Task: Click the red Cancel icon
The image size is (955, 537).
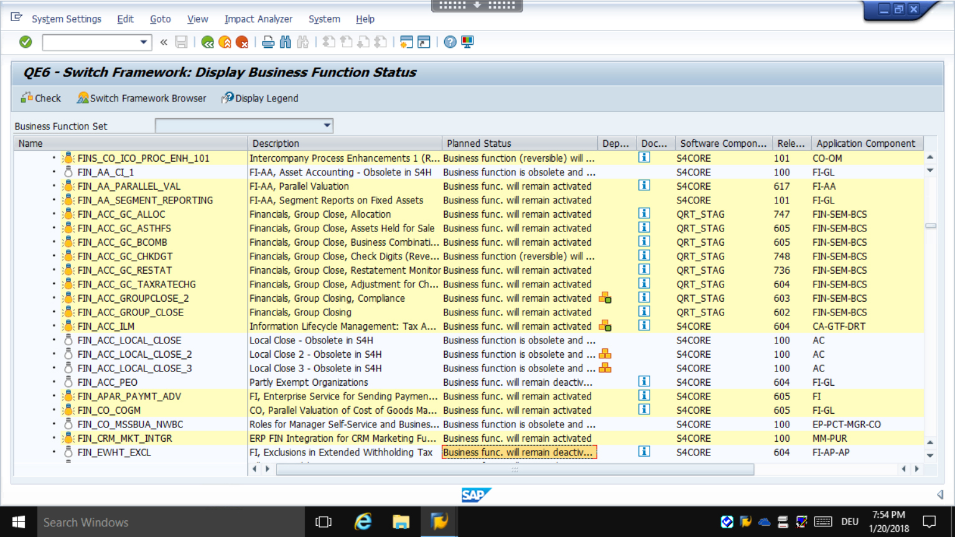Action: pos(242,42)
